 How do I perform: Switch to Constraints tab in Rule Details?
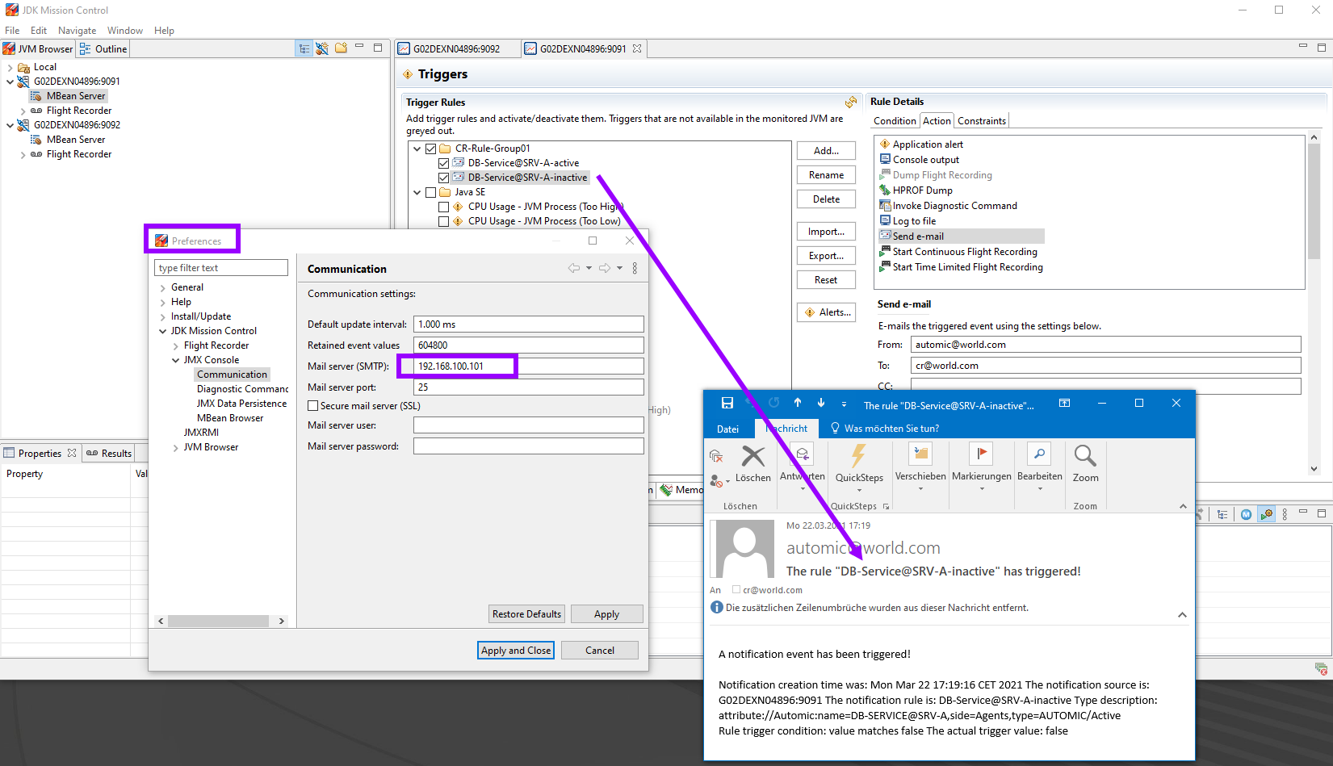coord(982,121)
